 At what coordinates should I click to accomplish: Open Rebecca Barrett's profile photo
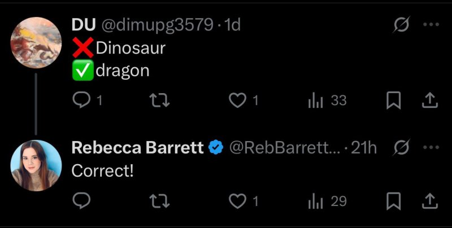36,165
